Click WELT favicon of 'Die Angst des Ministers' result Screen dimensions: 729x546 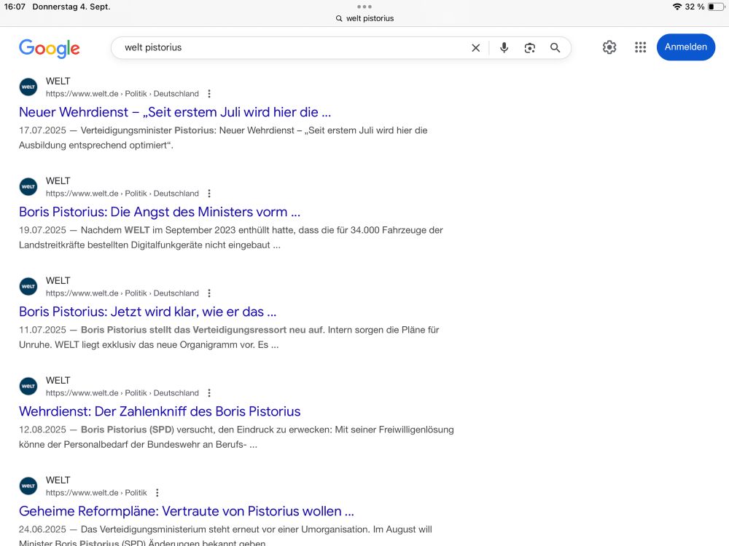[28, 186]
